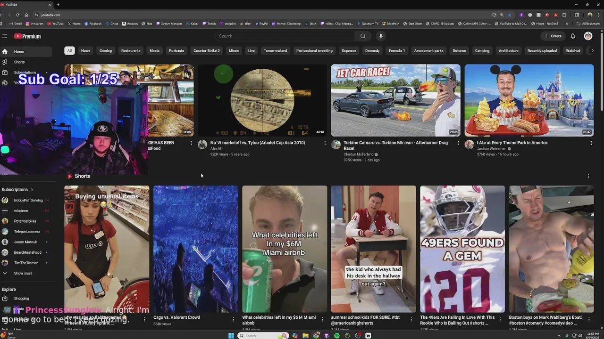Open Windows Start menu
The image size is (604, 339).
(231, 336)
